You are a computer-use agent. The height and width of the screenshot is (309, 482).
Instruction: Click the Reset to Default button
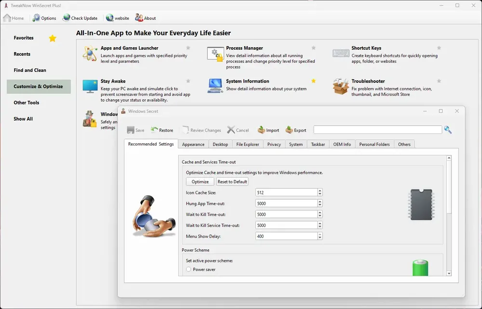click(x=232, y=182)
